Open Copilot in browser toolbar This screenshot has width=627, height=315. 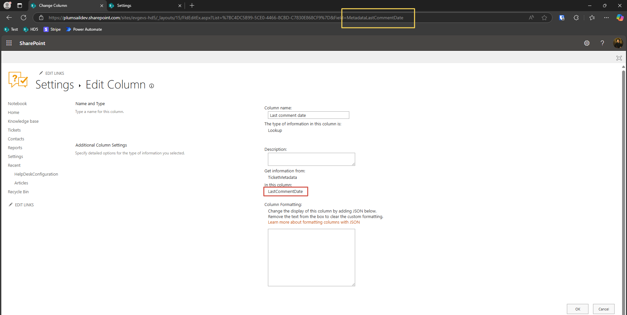pos(619,18)
